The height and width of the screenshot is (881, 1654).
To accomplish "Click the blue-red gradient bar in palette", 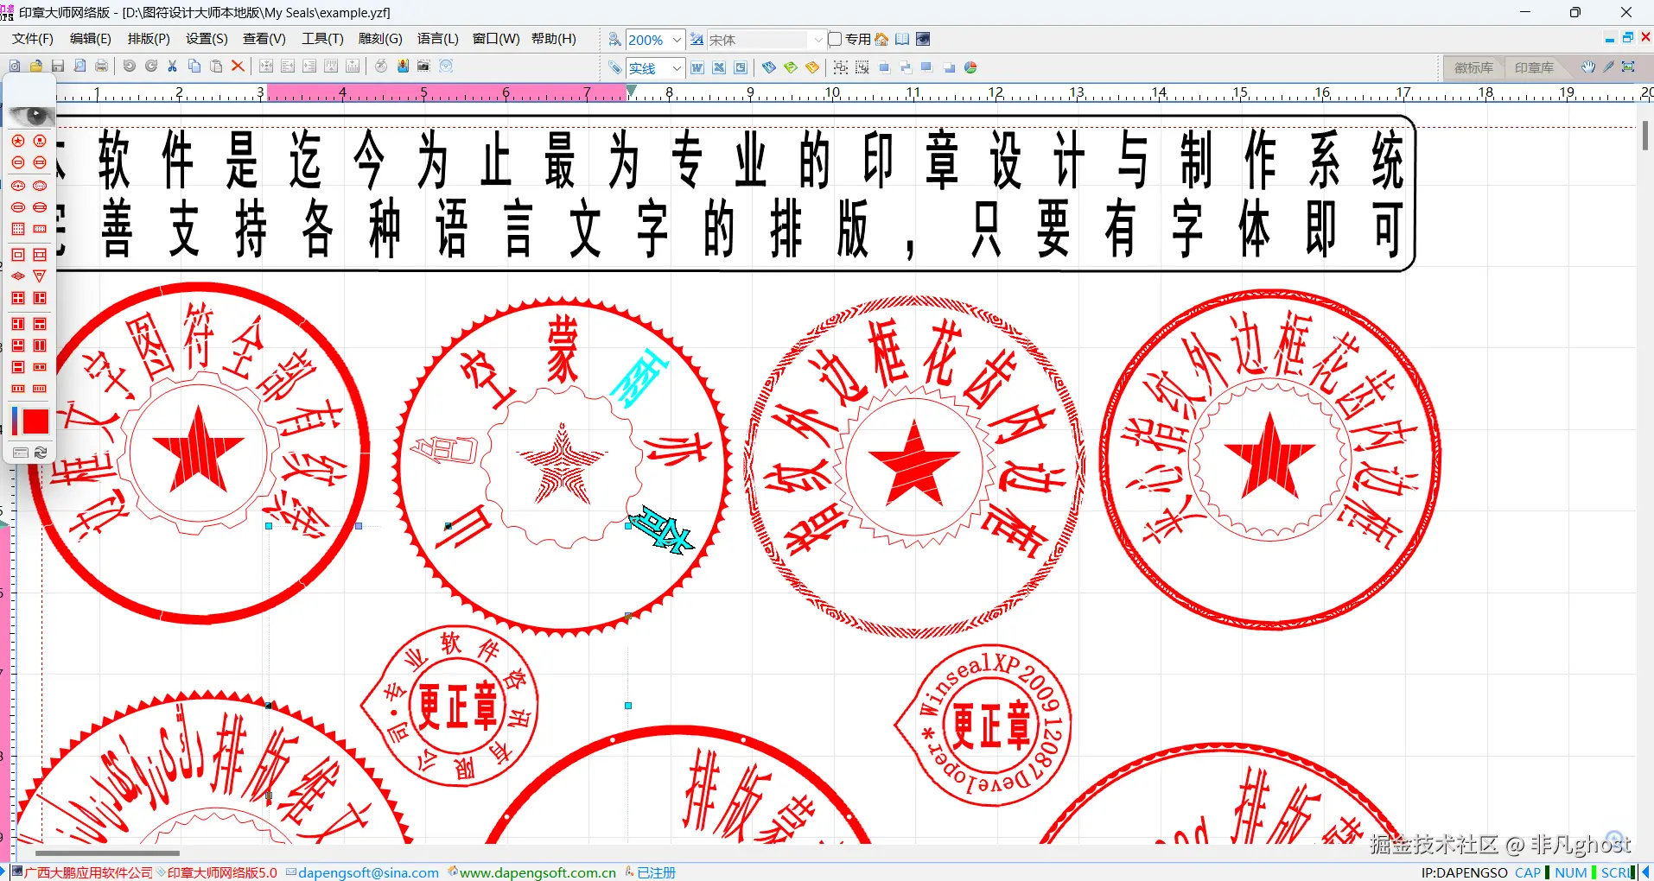I will click(x=15, y=421).
